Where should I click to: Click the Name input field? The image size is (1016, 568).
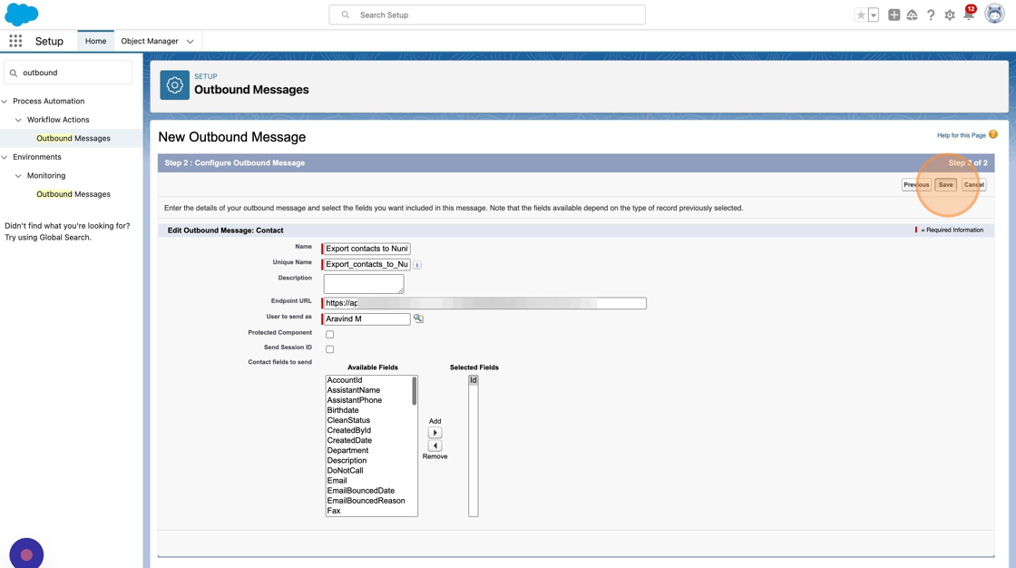[366, 249]
